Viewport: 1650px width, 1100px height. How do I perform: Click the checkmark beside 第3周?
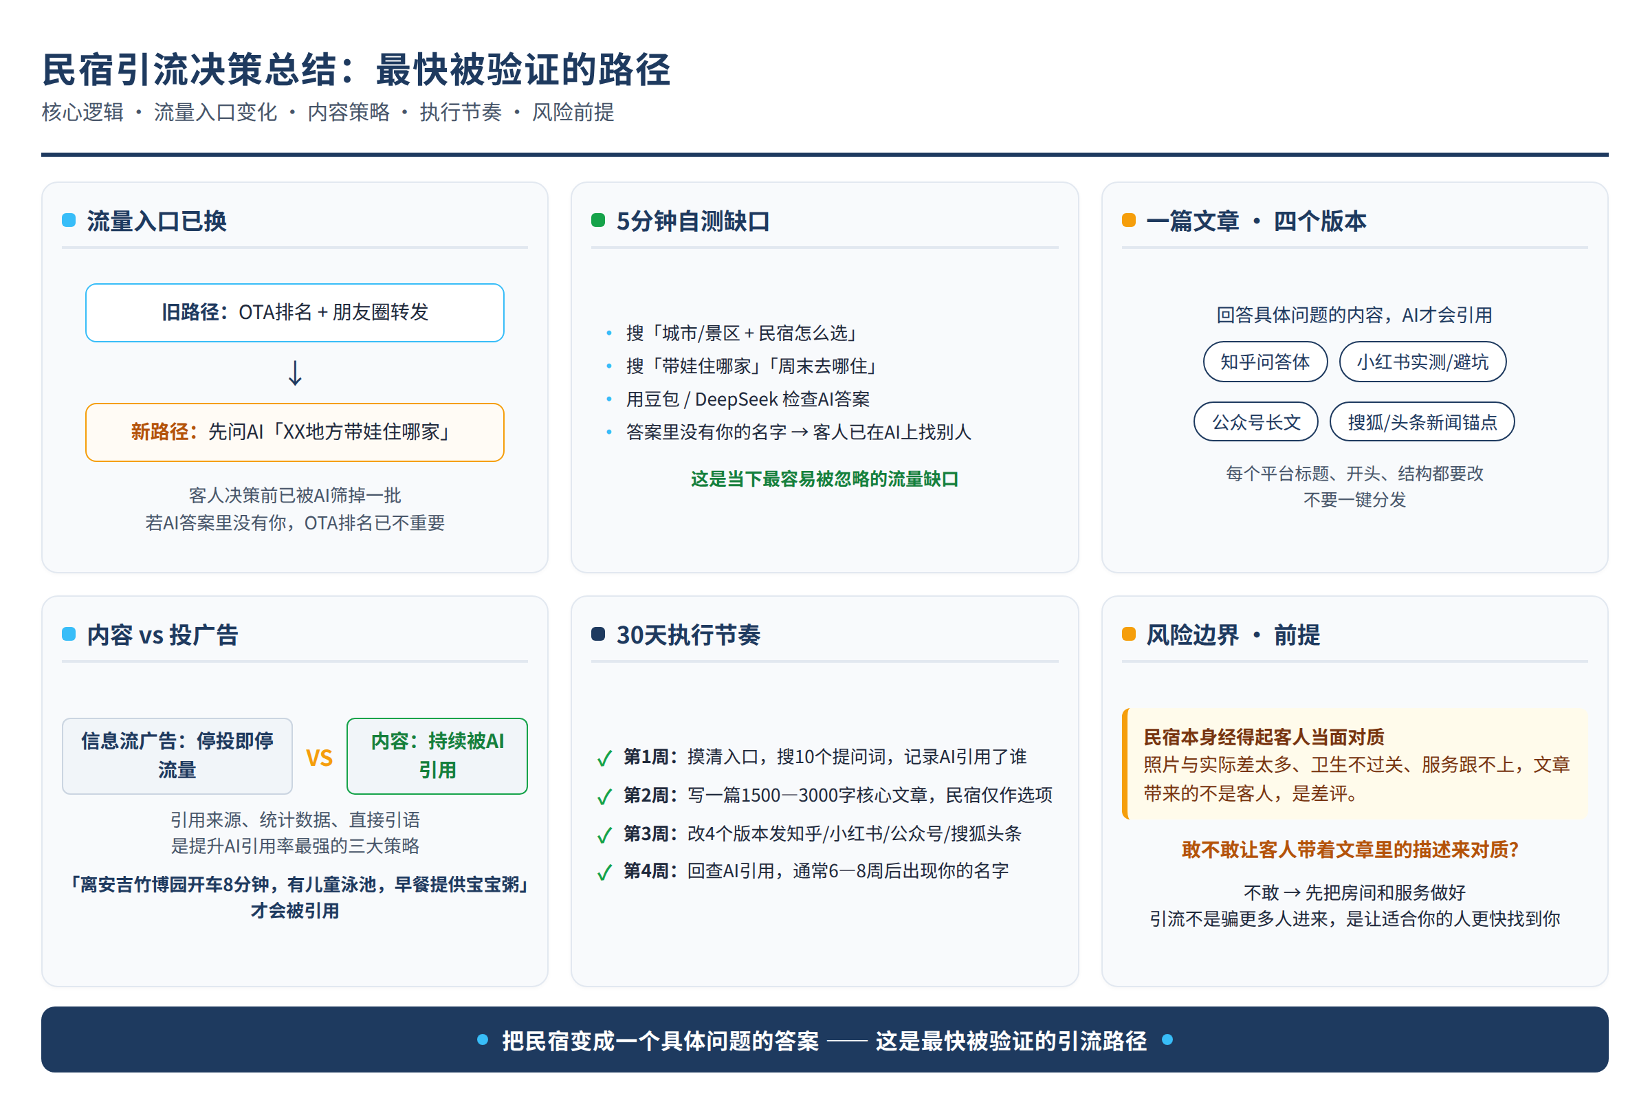[604, 835]
